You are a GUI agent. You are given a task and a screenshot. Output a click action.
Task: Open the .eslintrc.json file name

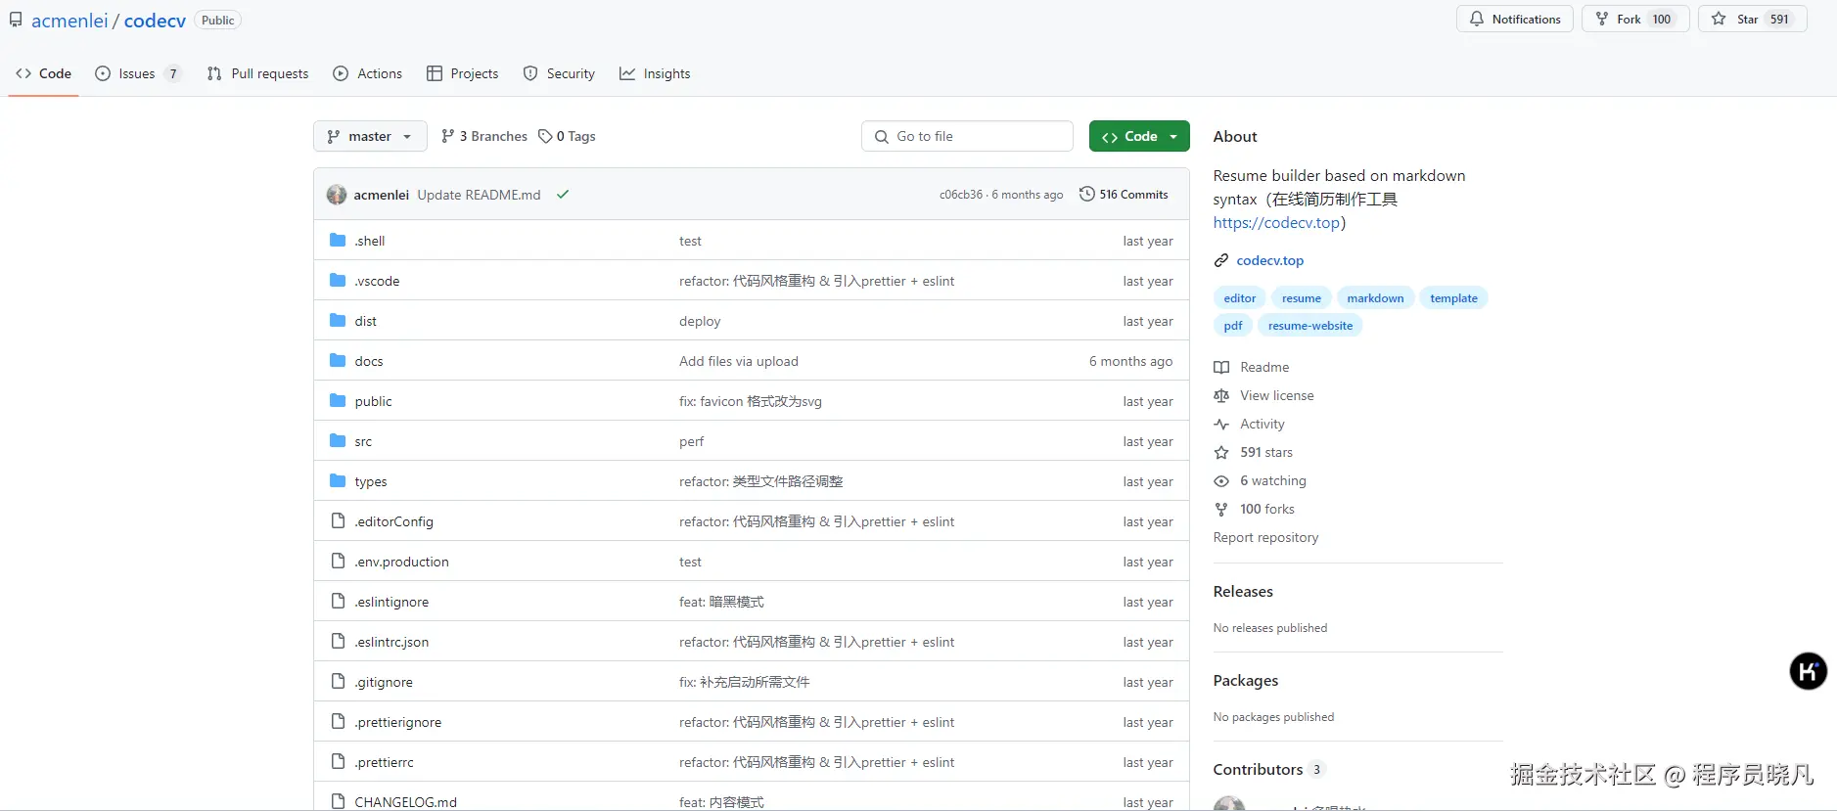coord(391,642)
